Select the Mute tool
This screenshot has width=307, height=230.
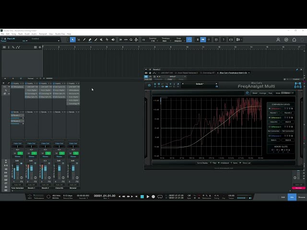[101, 40]
